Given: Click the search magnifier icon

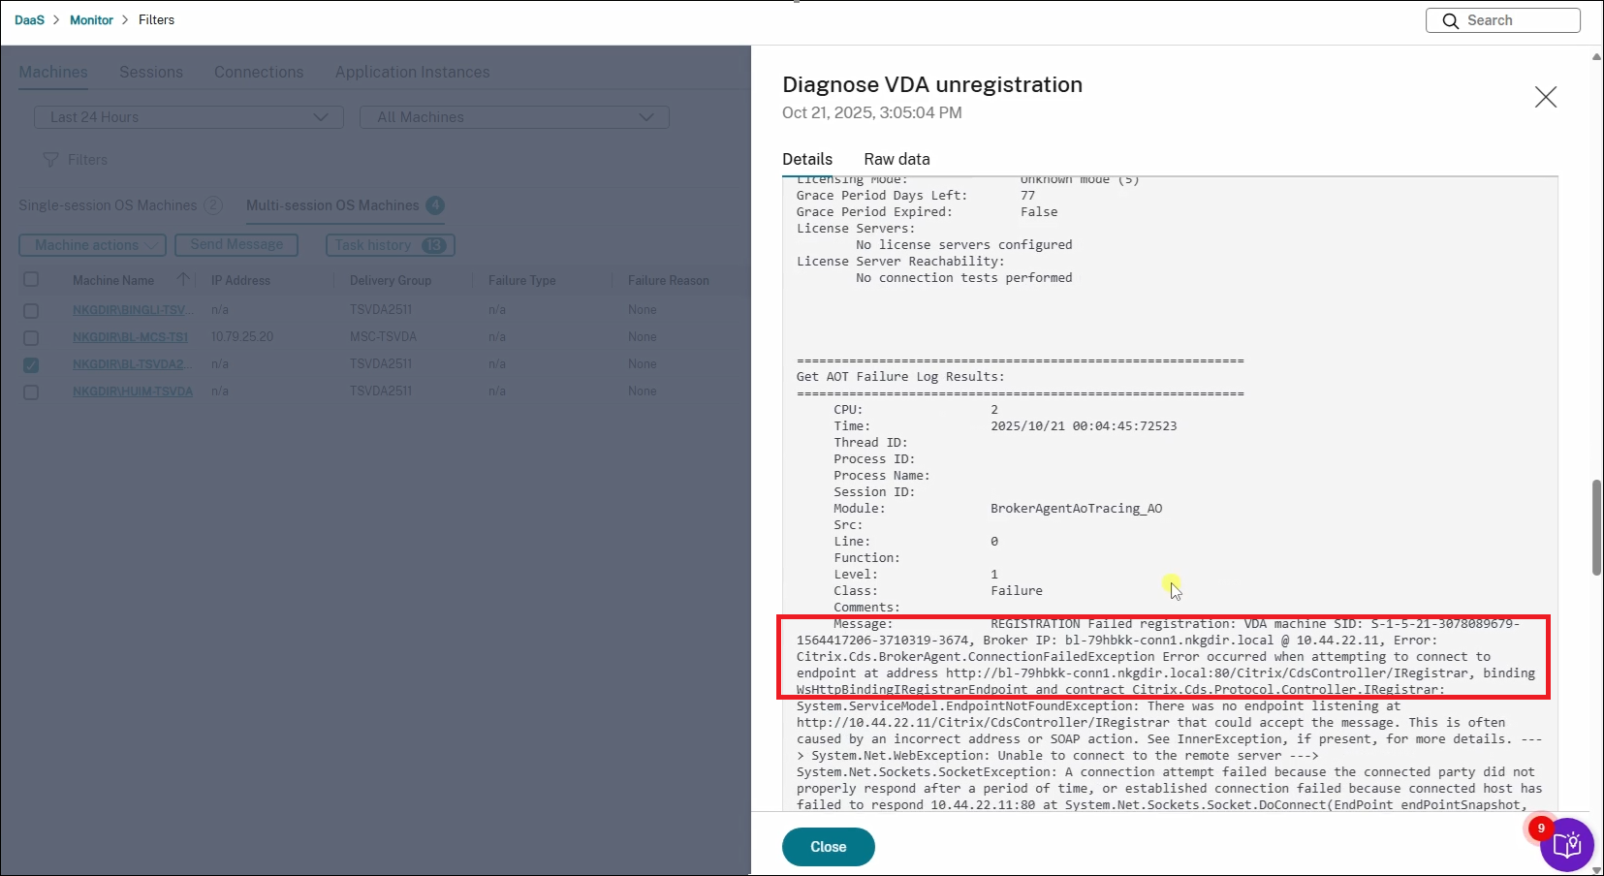Looking at the screenshot, I should click(x=1450, y=20).
